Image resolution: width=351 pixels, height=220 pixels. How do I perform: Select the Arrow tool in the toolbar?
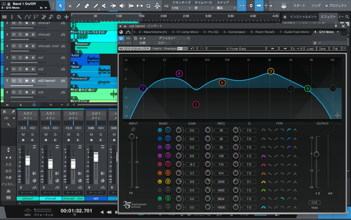[60, 5]
